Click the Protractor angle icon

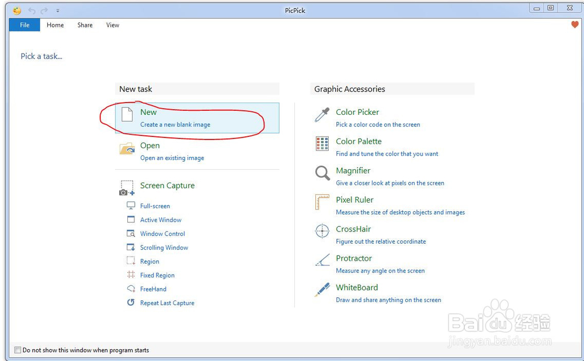point(322,260)
